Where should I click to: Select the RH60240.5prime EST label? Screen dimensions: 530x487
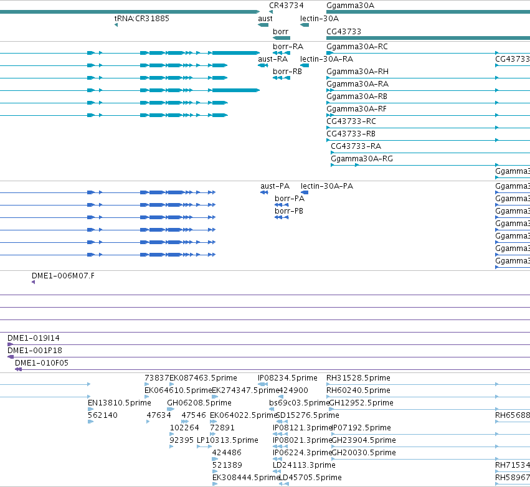(358, 390)
